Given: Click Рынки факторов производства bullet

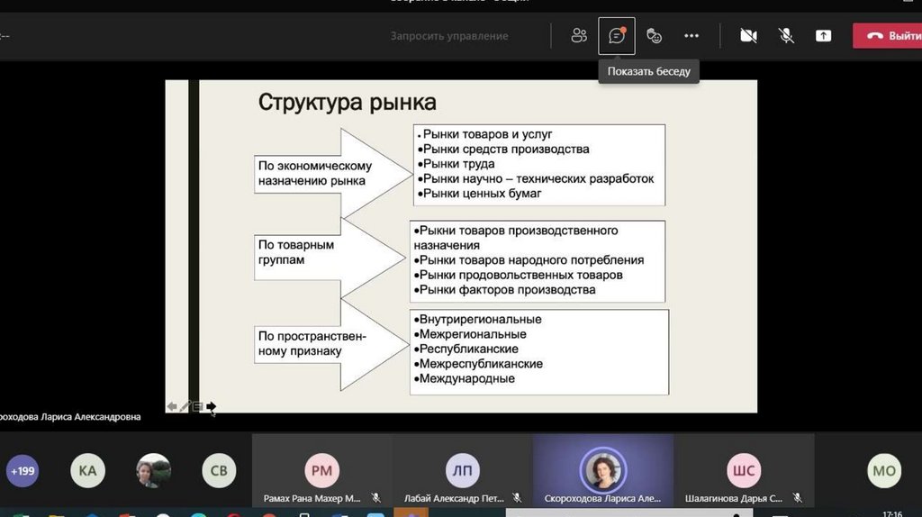Looking at the screenshot, I should point(504,289).
